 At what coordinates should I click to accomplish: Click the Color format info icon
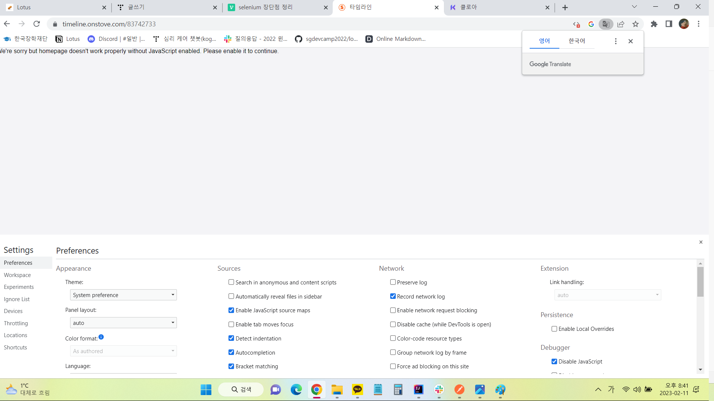(101, 337)
